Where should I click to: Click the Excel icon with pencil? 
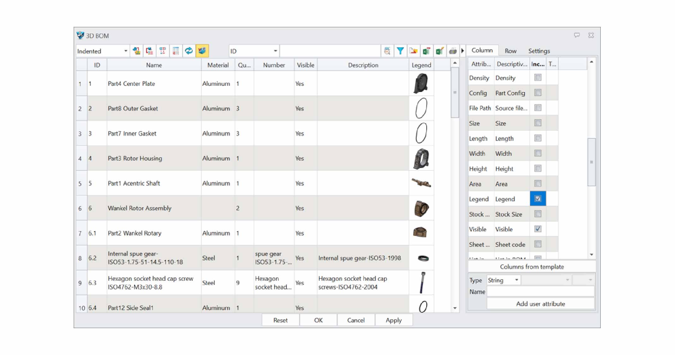439,51
